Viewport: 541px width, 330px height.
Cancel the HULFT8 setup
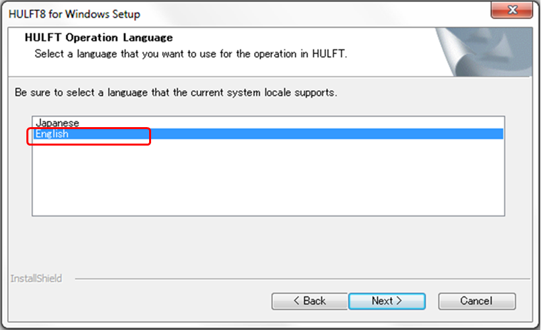click(476, 301)
